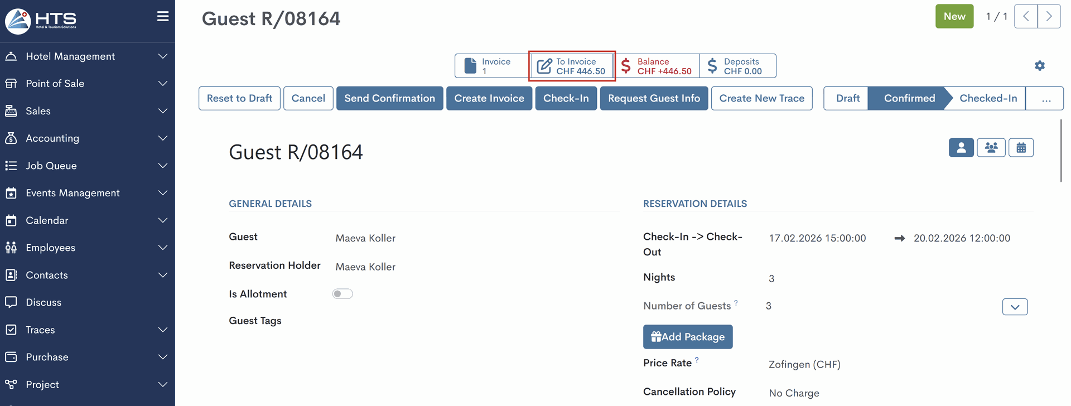Click the group guests icon button
Viewport: 1071px width, 406px height.
(991, 148)
